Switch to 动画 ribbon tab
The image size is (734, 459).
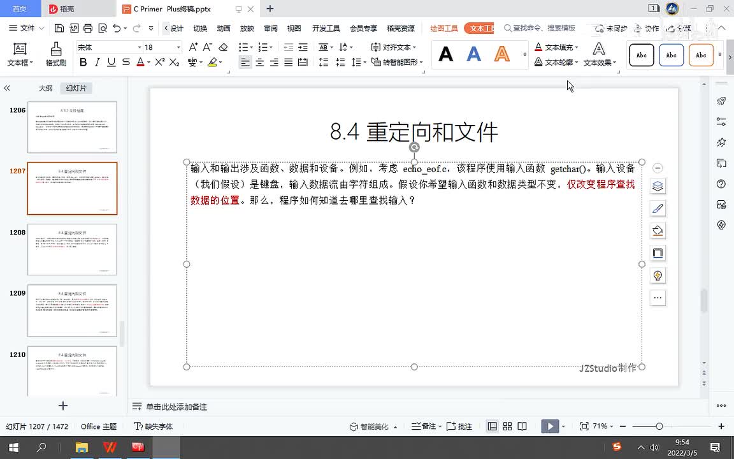pyautogui.click(x=223, y=28)
